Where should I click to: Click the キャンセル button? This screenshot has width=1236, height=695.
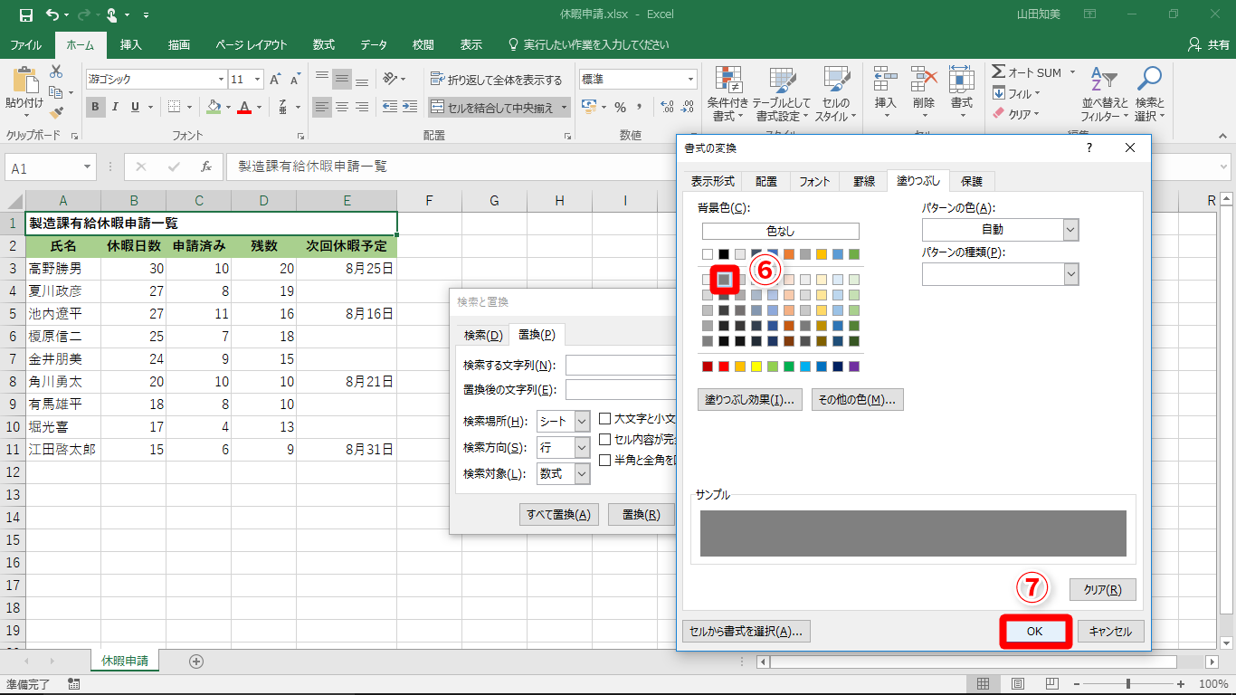pos(1110,632)
